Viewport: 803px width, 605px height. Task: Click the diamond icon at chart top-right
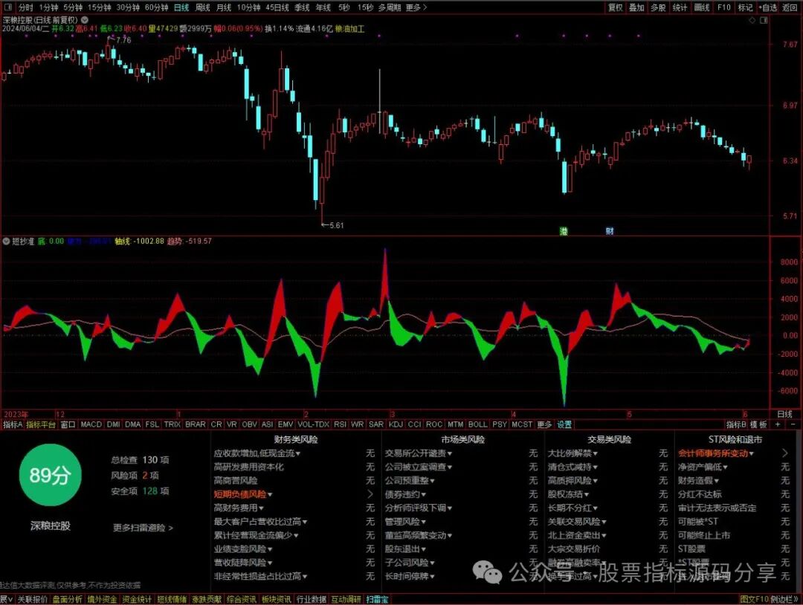click(x=752, y=21)
